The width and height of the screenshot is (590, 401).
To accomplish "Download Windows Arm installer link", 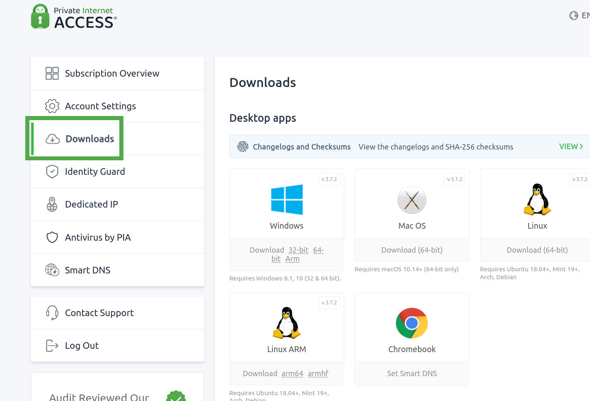I will (292, 259).
